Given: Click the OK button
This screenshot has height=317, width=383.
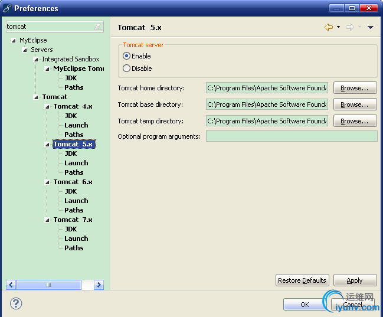Looking at the screenshot, I should click(x=305, y=305).
